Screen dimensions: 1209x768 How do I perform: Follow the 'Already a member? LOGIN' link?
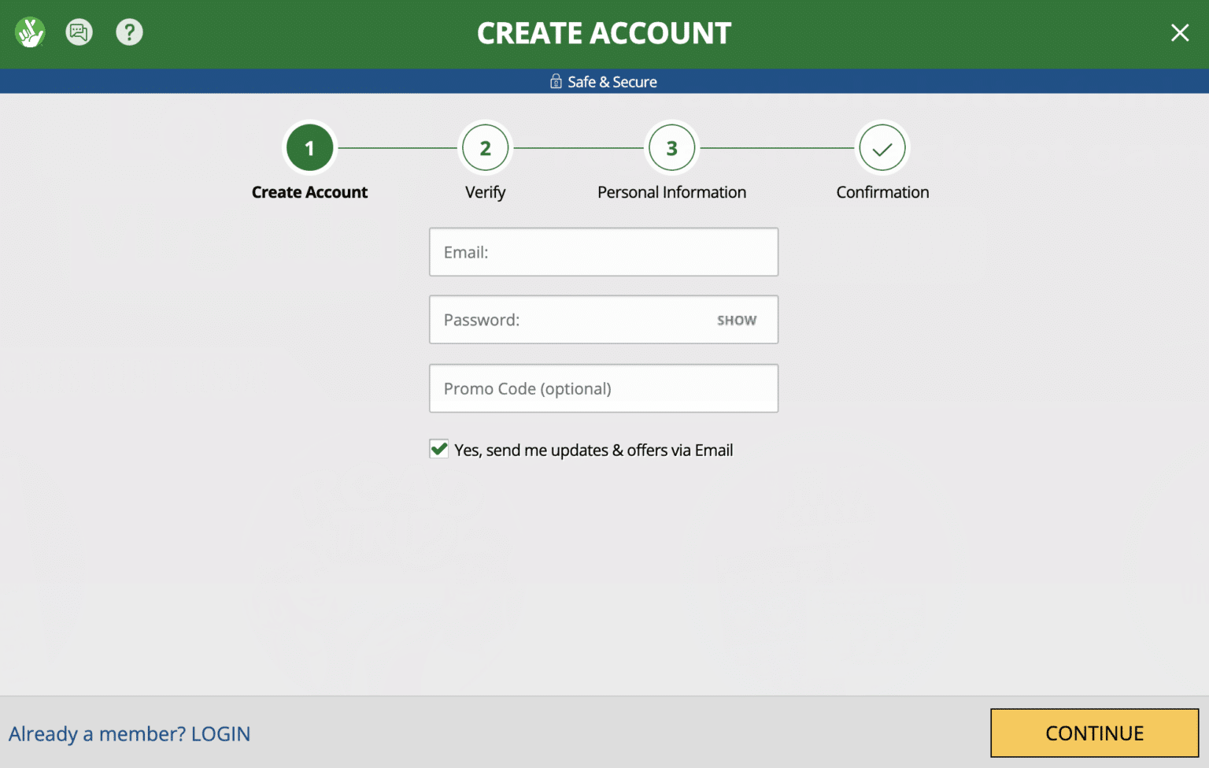click(130, 734)
